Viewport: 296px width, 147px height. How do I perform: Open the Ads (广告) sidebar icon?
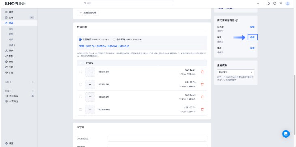click(6, 73)
